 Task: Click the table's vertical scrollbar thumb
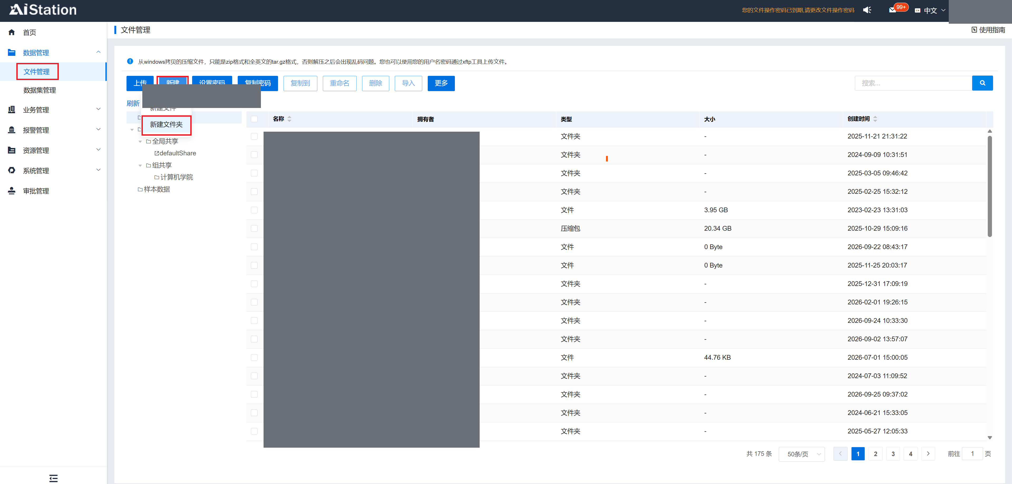point(990,186)
